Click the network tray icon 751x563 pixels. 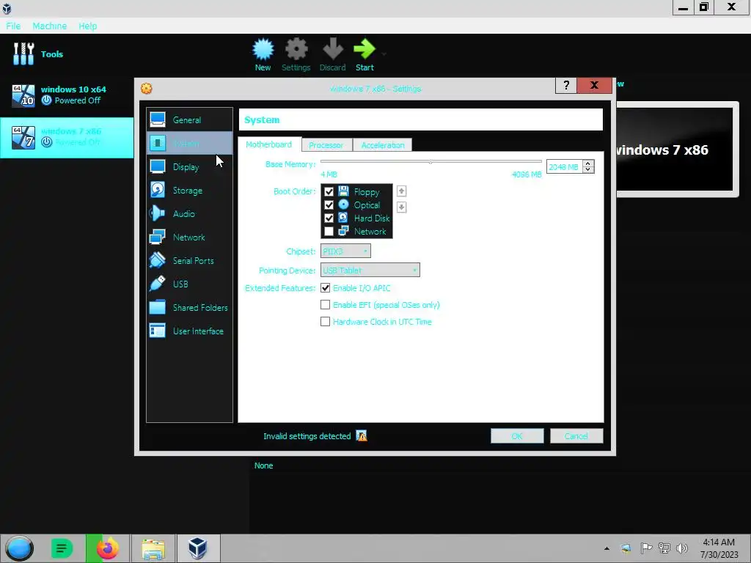(x=664, y=548)
